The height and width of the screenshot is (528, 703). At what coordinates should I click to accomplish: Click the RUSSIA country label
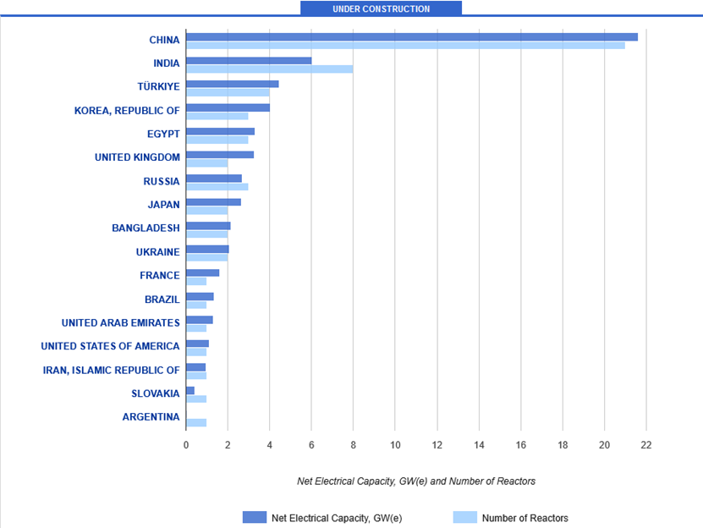pos(162,181)
